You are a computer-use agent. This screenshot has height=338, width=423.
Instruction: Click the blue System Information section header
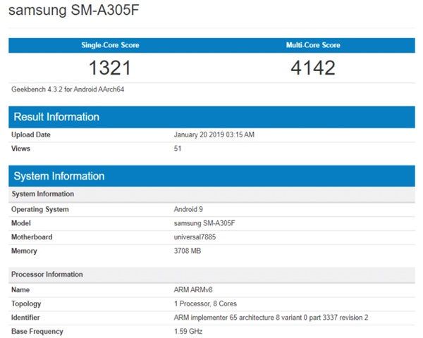pos(59,176)
